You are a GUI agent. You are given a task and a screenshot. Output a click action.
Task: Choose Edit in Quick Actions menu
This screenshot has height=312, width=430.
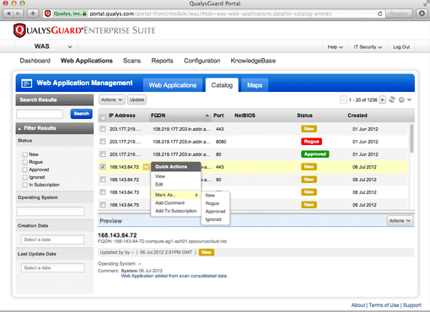tap(159, 185)
